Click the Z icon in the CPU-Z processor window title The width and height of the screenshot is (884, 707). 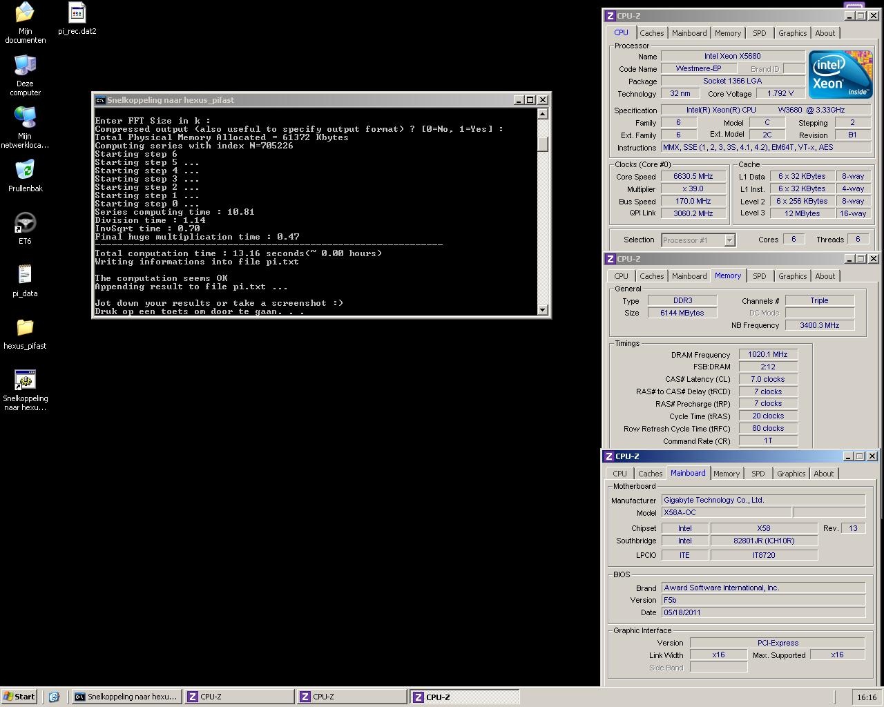pyautogui.click(x=610, y=16)
